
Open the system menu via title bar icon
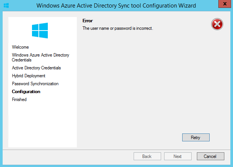pos(6,6)
